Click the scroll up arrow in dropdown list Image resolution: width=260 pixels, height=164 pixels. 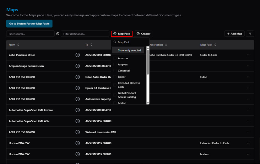tap(148, 48)
